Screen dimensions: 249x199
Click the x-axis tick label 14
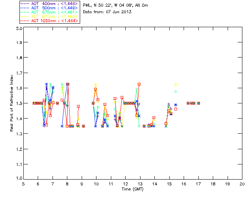coord(155,184)
